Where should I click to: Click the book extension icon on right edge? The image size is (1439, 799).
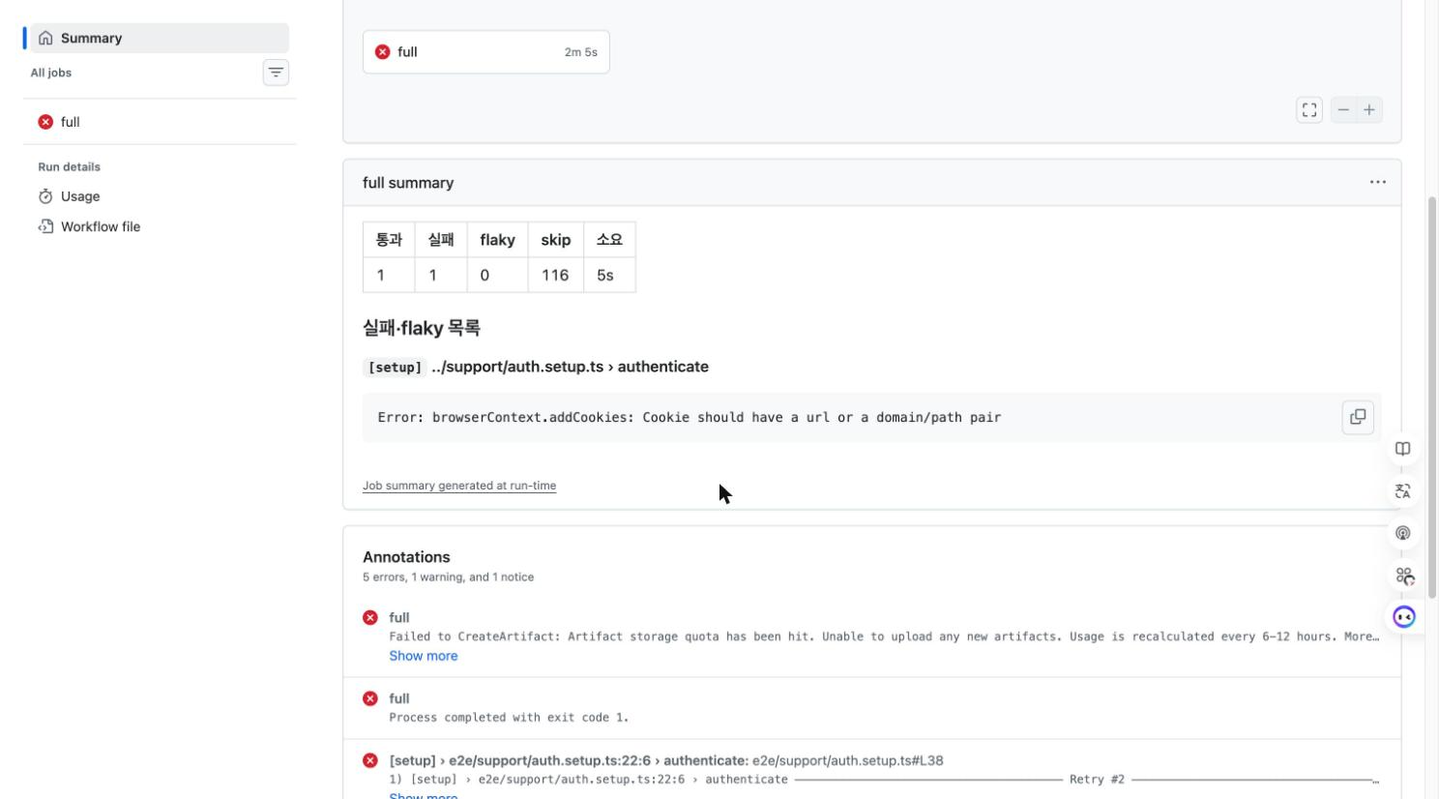tap(1403, 449)
